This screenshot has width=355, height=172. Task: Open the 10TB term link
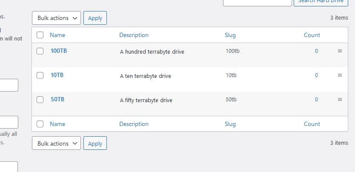(x=57, y=75)
